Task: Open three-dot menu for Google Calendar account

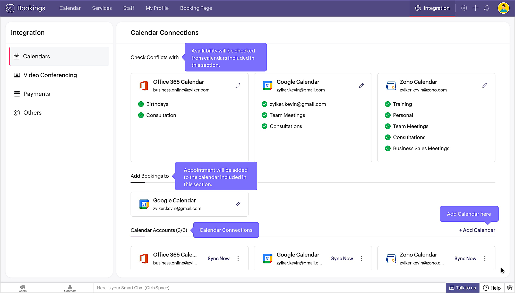Action: (361, 259)
